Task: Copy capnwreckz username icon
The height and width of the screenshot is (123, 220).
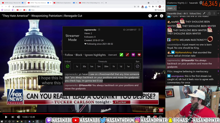Action: [x=99, y=30]
